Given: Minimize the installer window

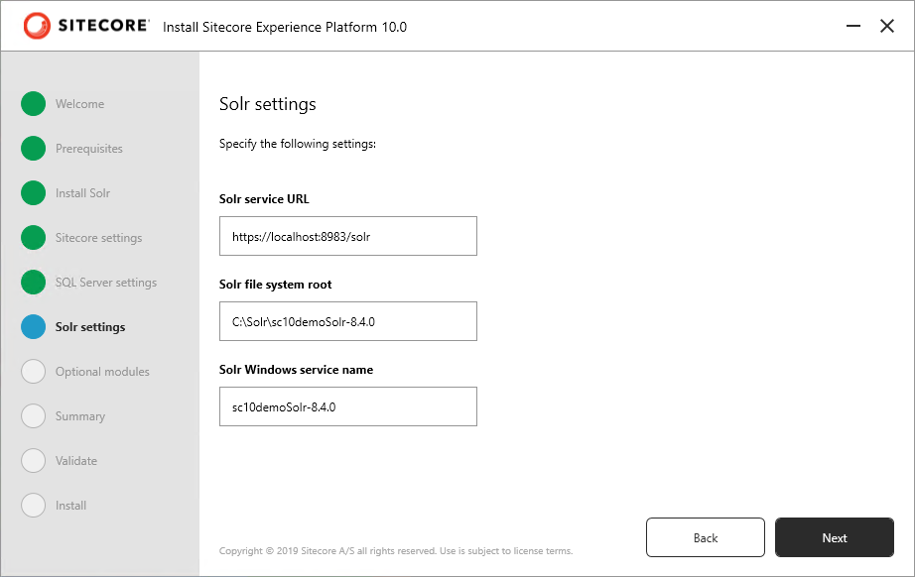Looking at the screenshot, I should point(853,26).
